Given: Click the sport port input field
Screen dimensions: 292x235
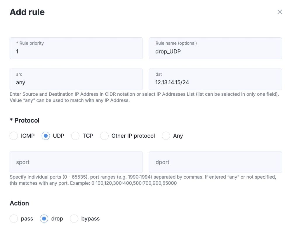Looking at the screenshot, I should tap(76, 162).
